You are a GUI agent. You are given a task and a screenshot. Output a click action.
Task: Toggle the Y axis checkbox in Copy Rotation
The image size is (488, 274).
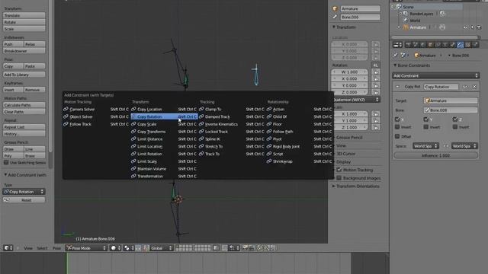click(426, 119)
